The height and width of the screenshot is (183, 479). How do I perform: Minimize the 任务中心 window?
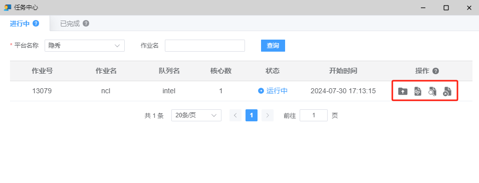click(423, 8)
